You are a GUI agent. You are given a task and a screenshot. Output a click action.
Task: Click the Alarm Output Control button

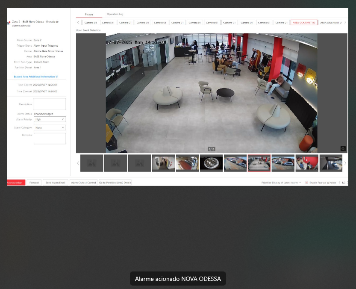coord(83,183)
